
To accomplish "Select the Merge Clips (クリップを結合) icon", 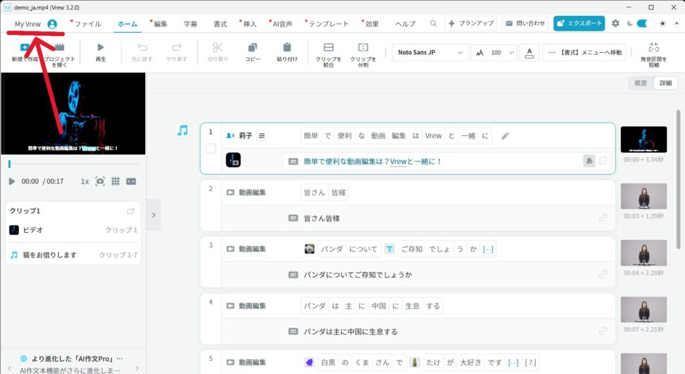I will pyautogui.click(x=328, y=48).
